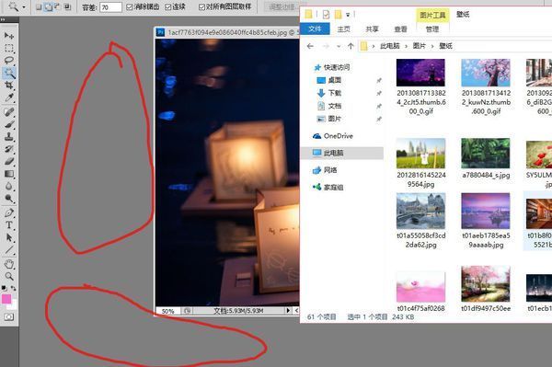552x367 pixels.
Task: Select the Type tool
Action: [x=9, y=225]
